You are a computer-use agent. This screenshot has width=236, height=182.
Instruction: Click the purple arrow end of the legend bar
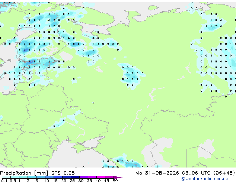coord(118,177)
